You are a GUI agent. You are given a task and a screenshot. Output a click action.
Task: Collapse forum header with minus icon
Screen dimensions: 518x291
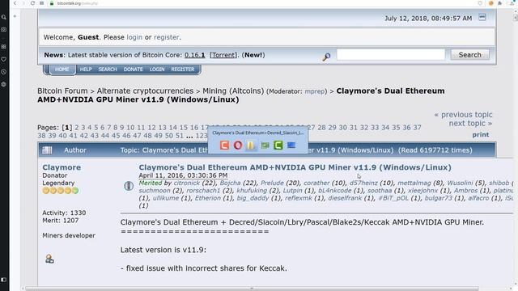(482, 17)
